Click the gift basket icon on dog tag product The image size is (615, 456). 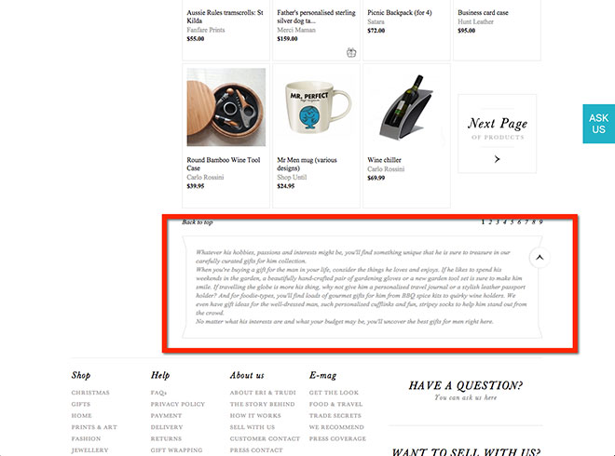click(351, 52)
